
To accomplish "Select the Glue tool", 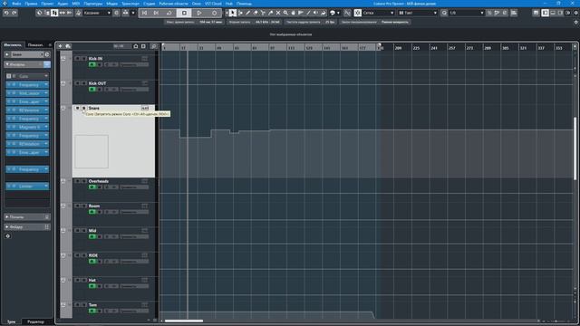I will [x=270, y=13].
